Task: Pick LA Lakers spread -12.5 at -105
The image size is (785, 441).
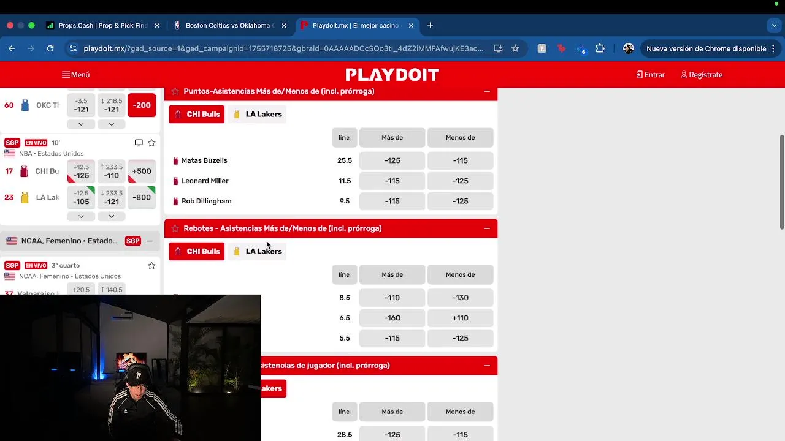Action: pyautogui.click(x=81, y=197)
